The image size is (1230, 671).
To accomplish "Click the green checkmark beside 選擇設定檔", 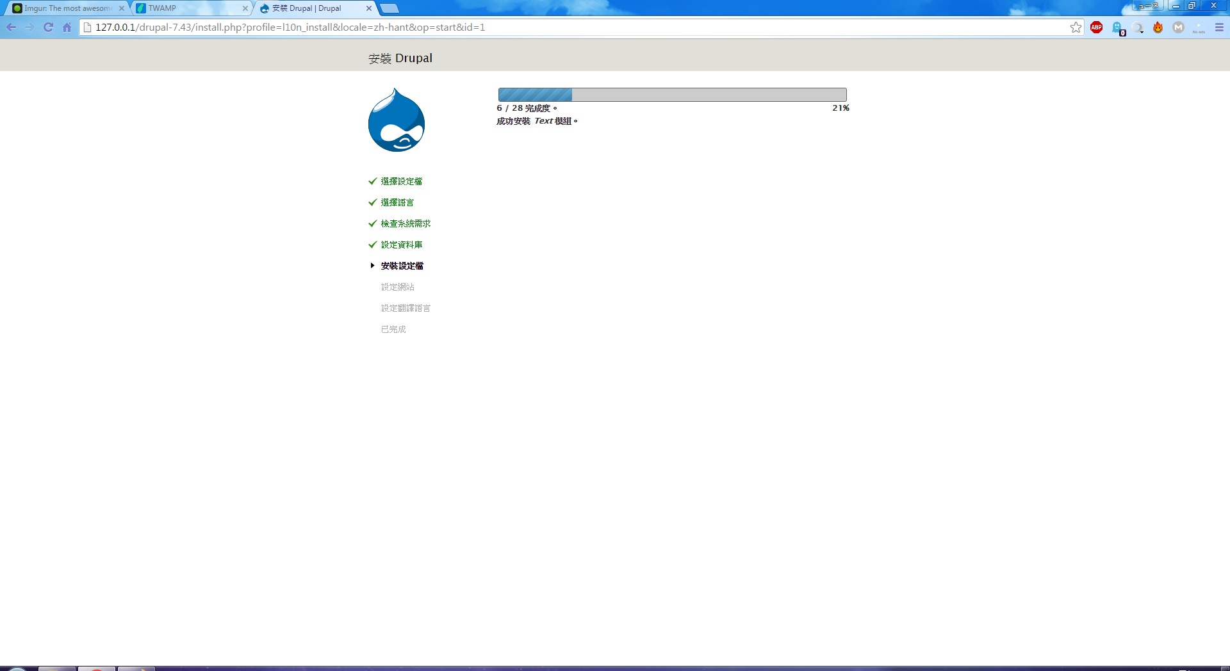I will point(372,181).
